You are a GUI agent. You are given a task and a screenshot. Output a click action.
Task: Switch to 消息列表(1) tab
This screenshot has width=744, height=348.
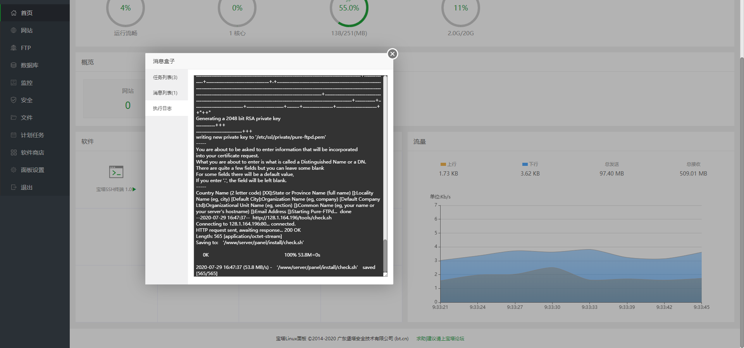click(x=167, y=93)
